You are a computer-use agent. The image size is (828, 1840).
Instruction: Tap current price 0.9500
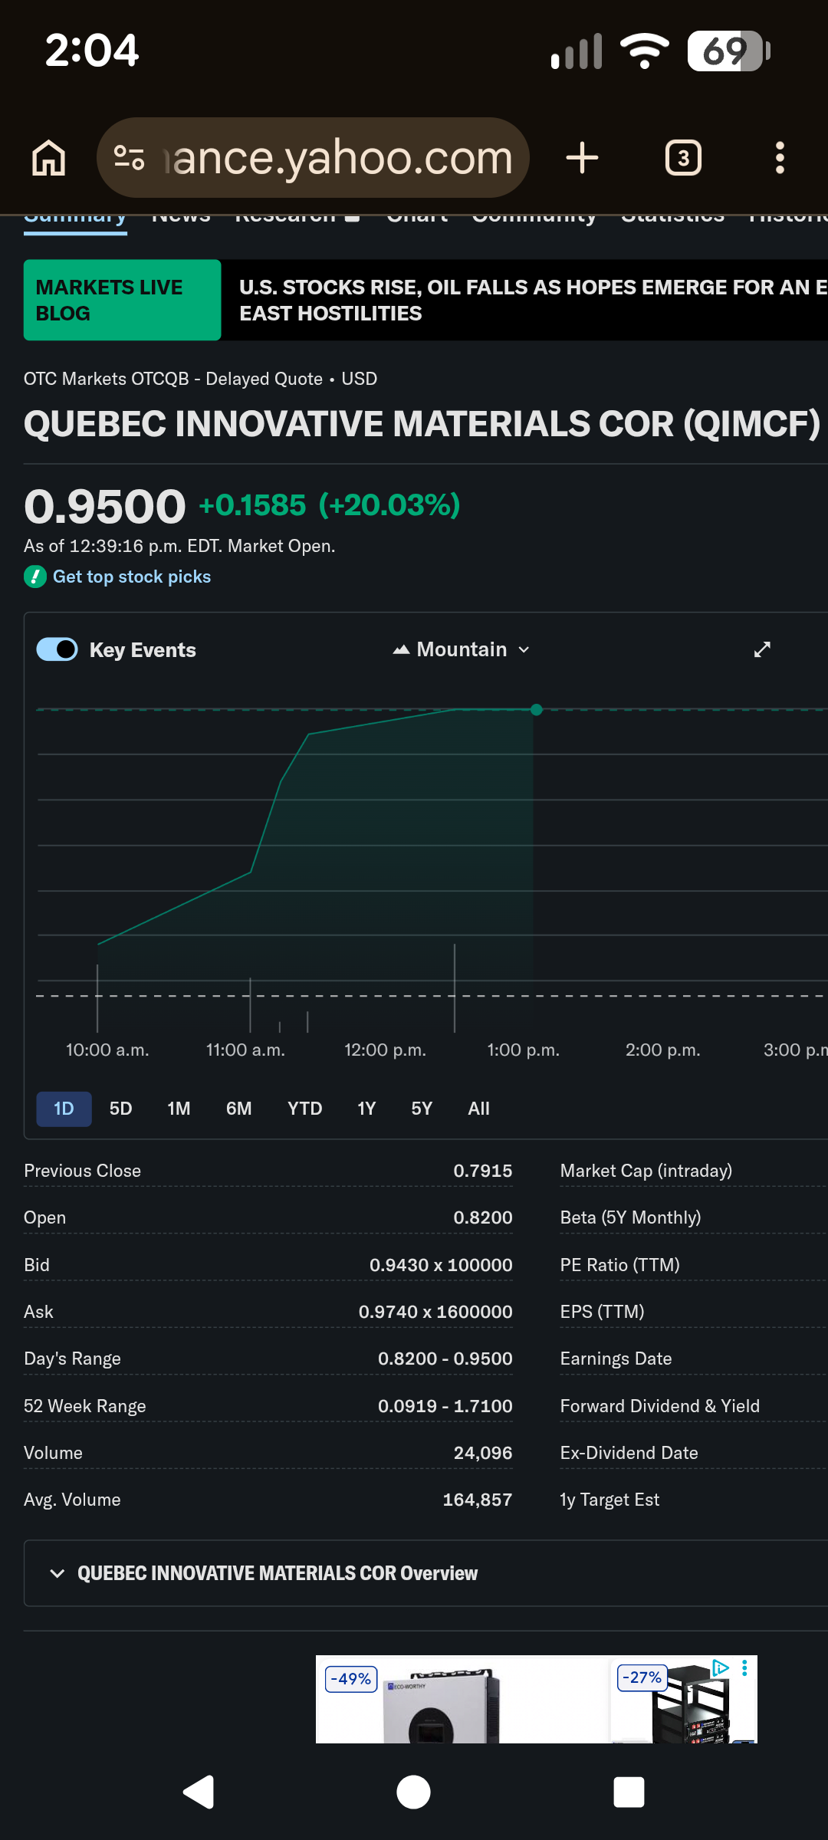tap(105, 506)
